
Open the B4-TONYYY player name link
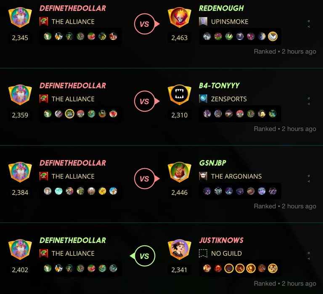click(219, 86)
